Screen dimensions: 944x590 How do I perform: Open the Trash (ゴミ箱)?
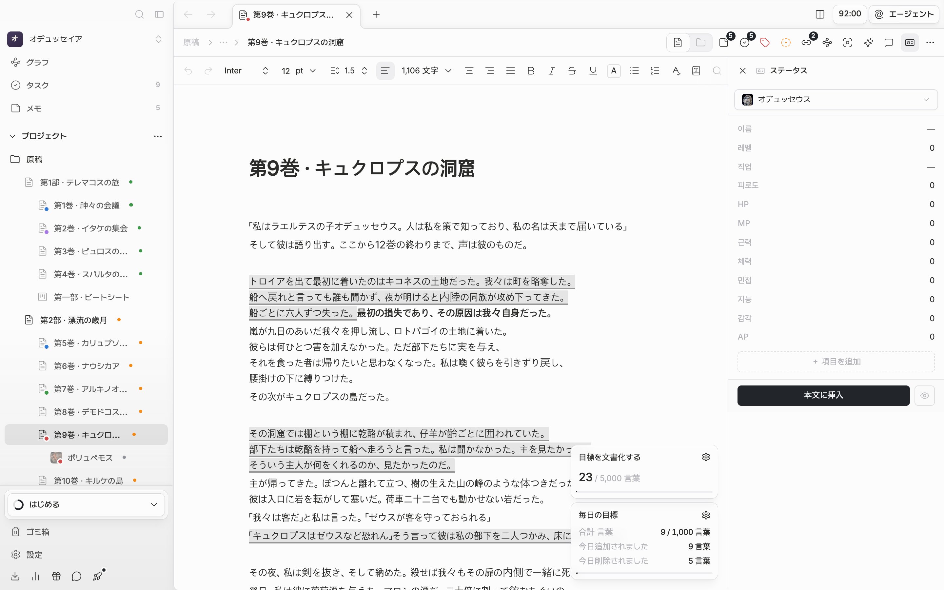(x=86, y=532)
